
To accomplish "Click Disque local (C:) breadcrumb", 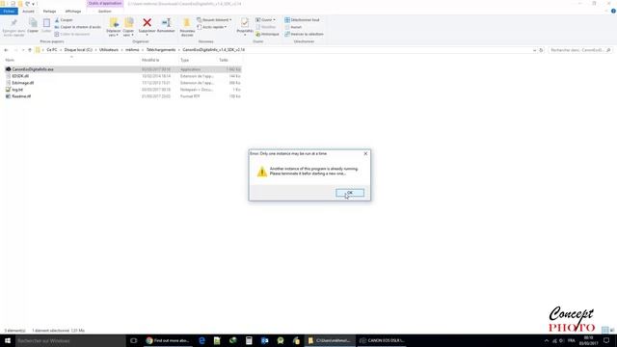I will (78, 50).
